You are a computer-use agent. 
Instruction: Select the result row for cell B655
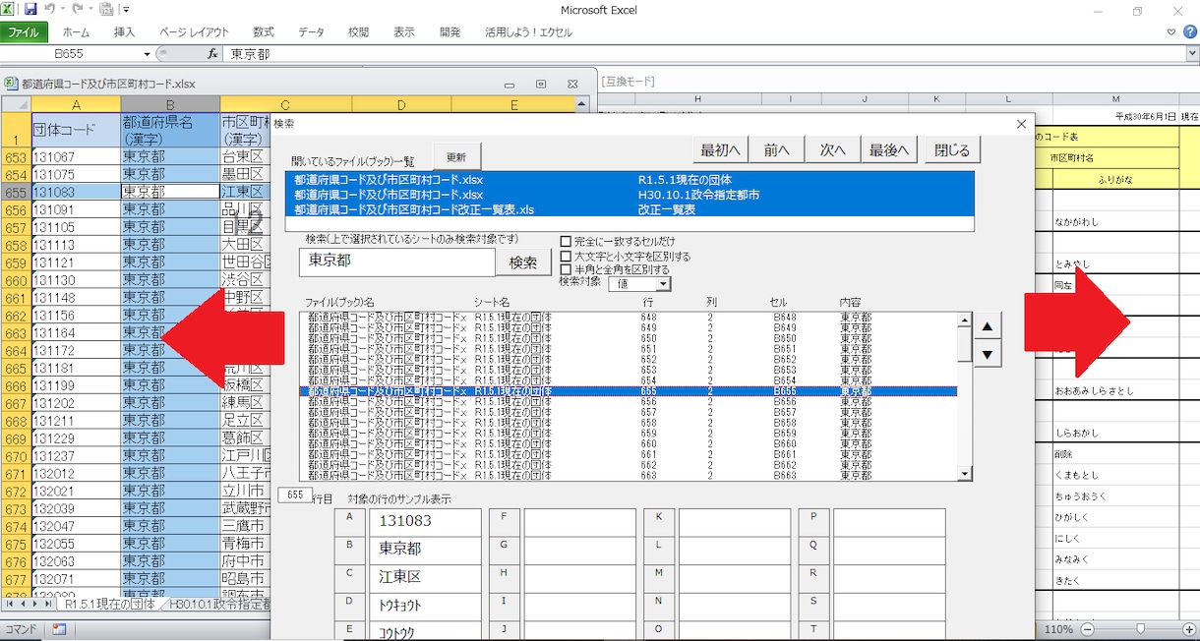(628, 391)
